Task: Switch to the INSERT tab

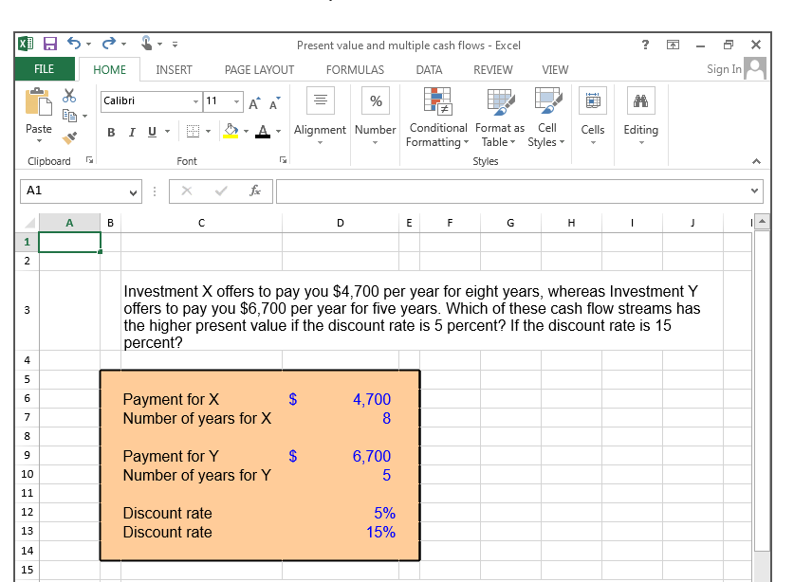Action: (x=174, y=70)
